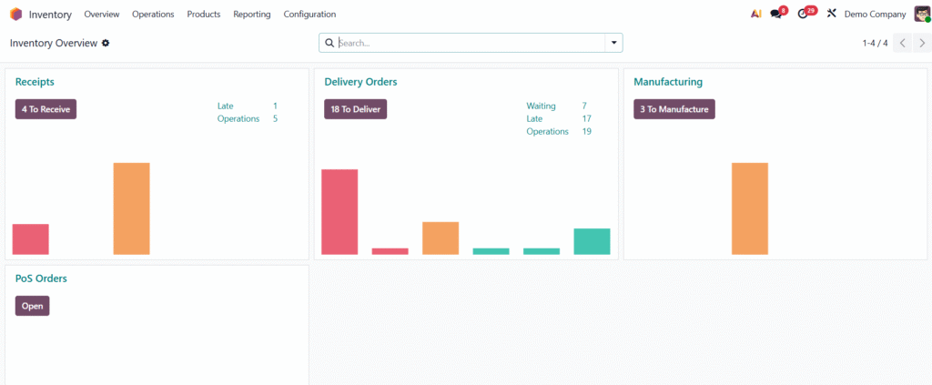Click the user avatar in top bar
Screen dimensions: 932x385
(922, 15)
